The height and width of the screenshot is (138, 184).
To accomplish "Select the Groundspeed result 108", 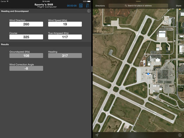I will [26, 56].
